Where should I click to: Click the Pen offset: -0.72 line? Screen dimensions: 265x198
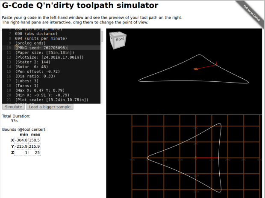click(x=37, y=72)
